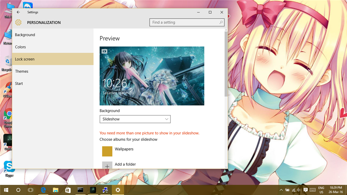347x195 pixels.
Task: Open the Outlast desktop shortcut
Action: coord(8,142)
